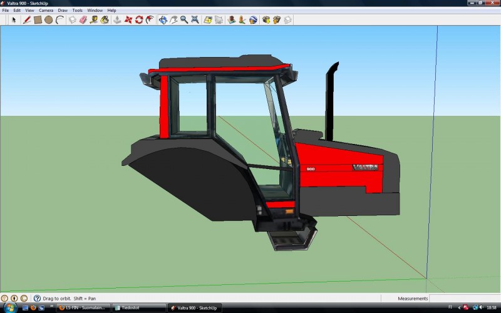501x313 pixels.
Task: Show hidden system tray icons arrow
Action: (x=459, y=308)
